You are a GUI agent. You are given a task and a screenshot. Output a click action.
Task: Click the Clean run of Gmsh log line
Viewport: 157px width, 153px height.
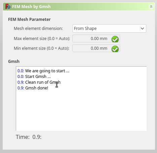click(x=39, y=82)
